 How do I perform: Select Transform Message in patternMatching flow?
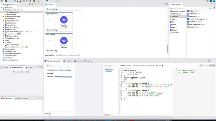tap(64, 22)
